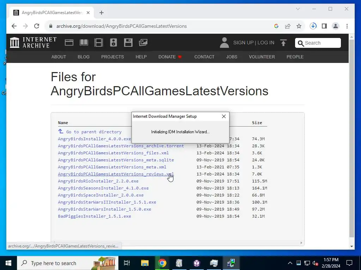
Task: Open the Chrome profile avatar
Action: click(336, 26)
